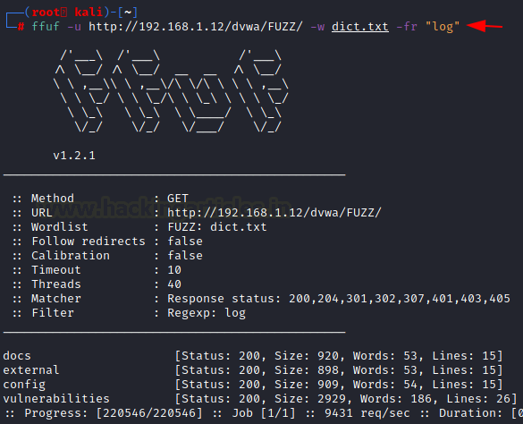The image size is (523, 424).
Task: Click the root kali prompt text
Action: pyautogui.click(x=67, y=13)
